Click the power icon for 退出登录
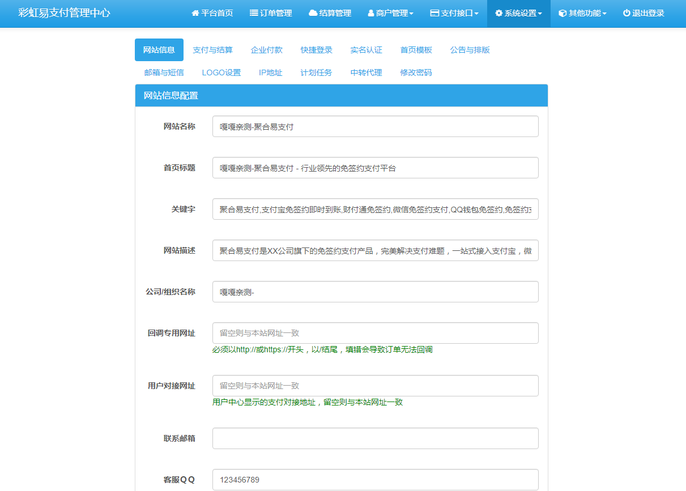 [627, 13]
